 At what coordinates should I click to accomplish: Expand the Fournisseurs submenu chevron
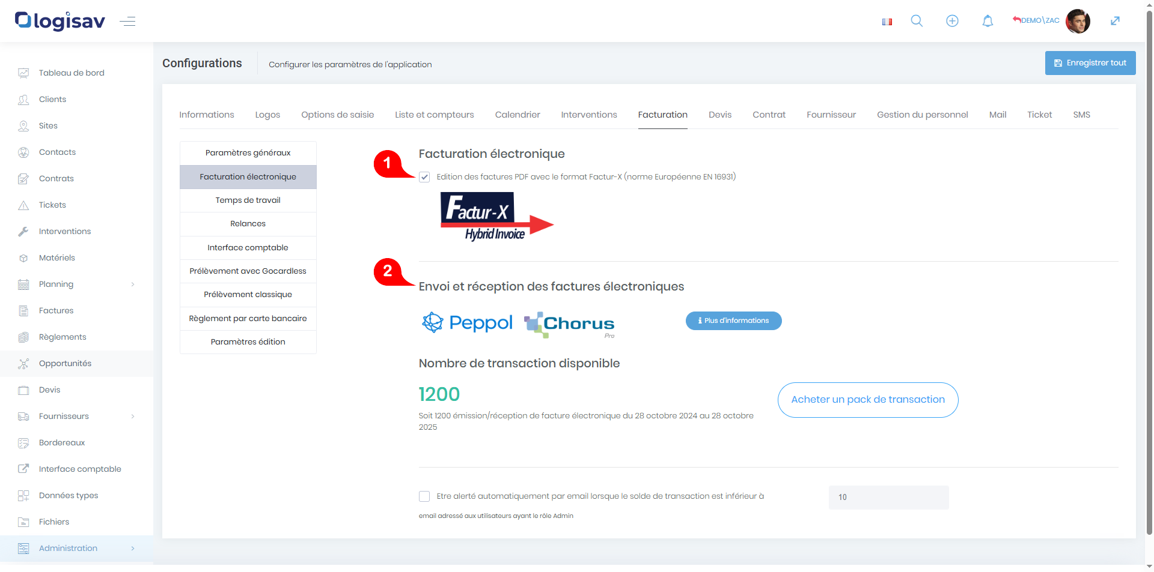133,417
